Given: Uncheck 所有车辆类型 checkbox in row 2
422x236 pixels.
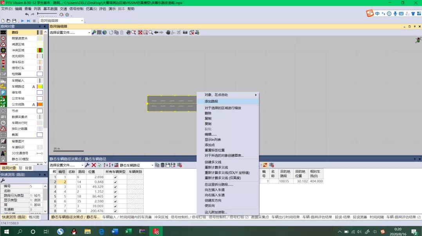Looking at the screenshot, I should click(115, 182).
